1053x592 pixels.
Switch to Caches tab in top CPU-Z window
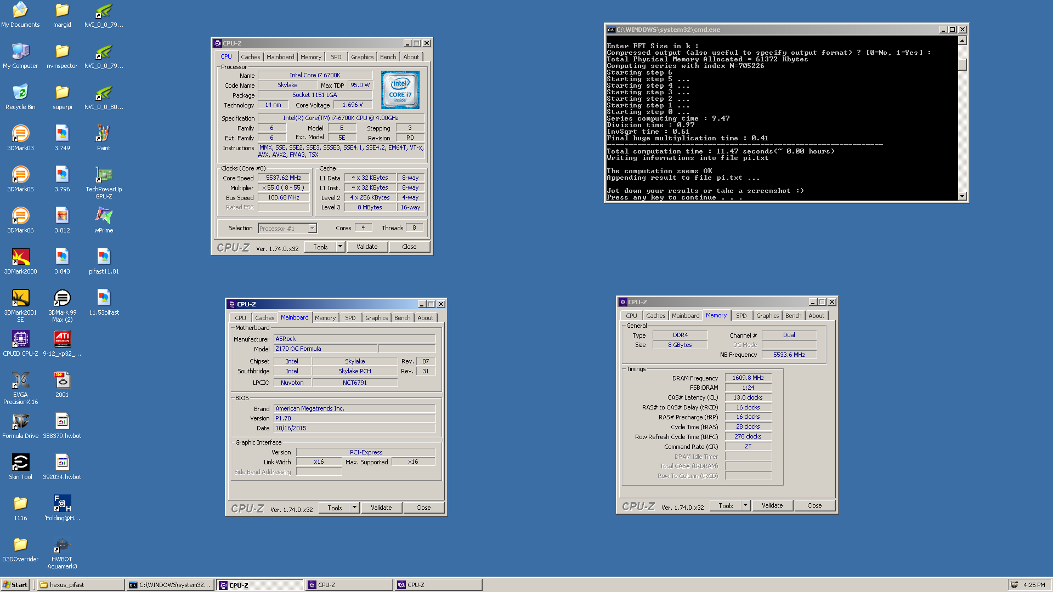[x=250, y=57]
